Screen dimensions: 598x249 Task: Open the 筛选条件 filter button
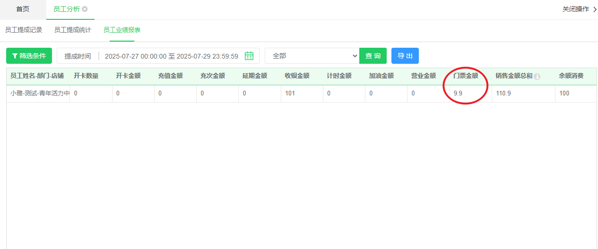[x=29, y=56]
